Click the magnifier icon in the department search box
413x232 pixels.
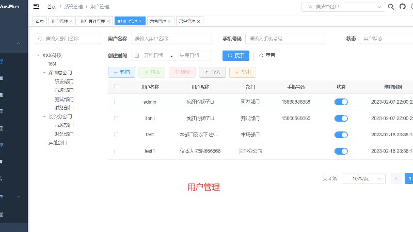[40, 39]
